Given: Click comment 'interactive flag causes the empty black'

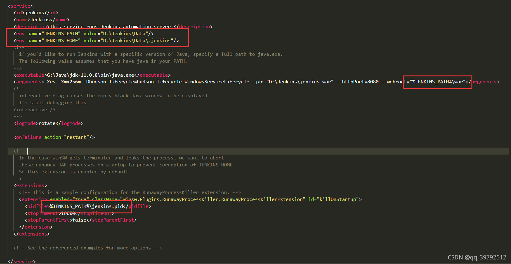Looking at the screenshot, I should coord(114,96).
